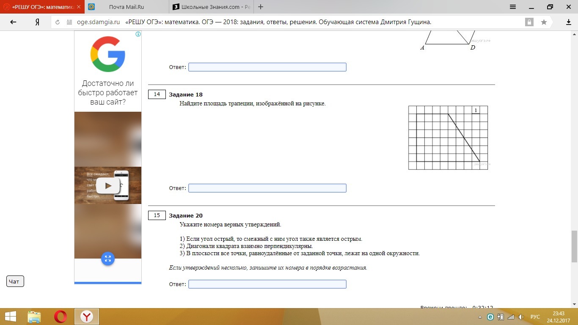Open the downloads arrow icon
Screen dimensions: 578x325
(569, 22)
